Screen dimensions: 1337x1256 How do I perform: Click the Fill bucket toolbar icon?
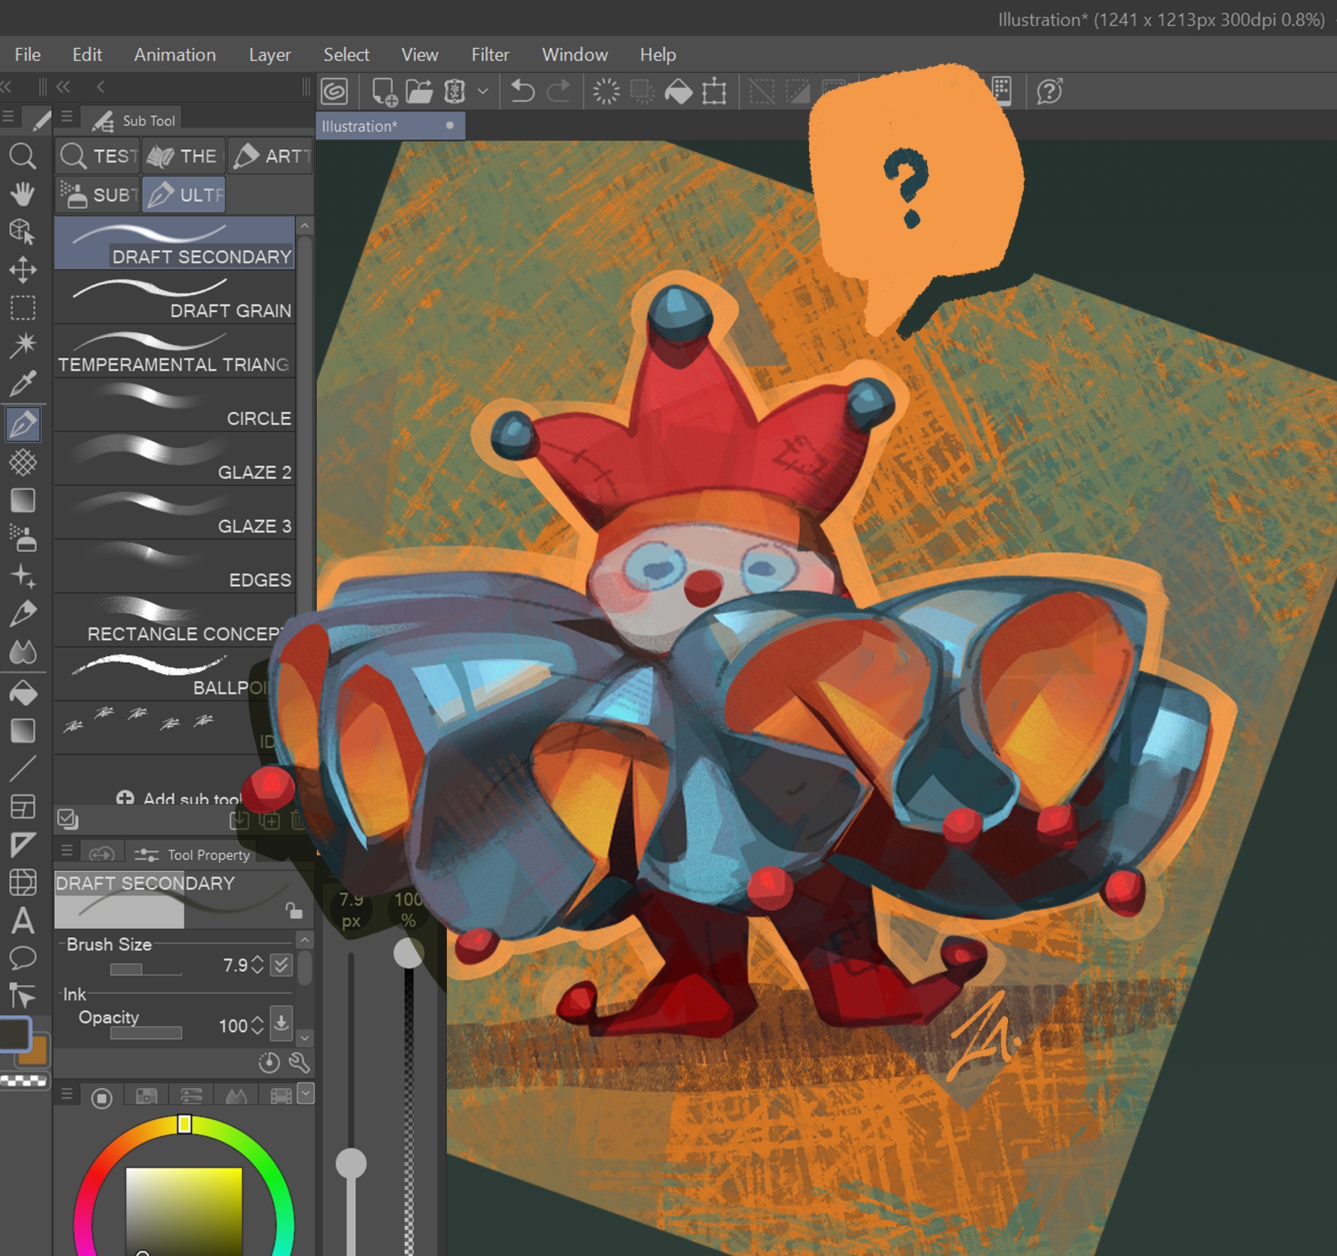(678, 92)
